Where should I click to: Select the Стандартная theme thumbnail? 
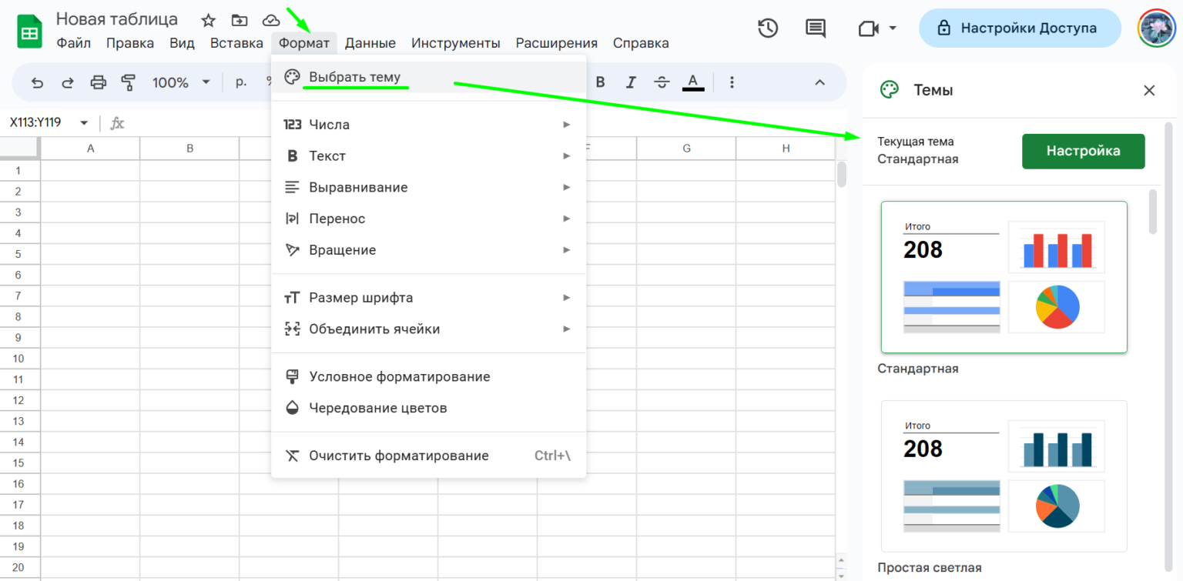point(1004,277)
